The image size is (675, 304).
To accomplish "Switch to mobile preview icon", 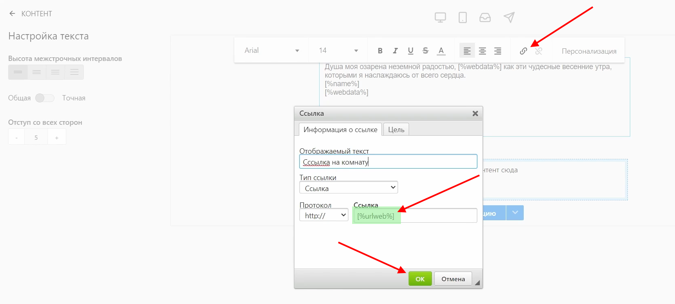I will click(x=462, y=17).
